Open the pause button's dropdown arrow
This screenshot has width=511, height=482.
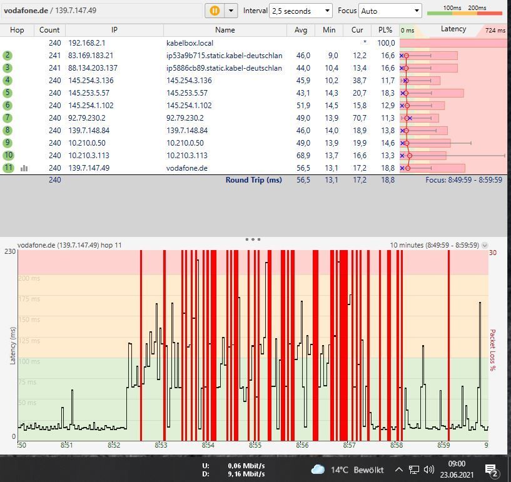point(231,11)
